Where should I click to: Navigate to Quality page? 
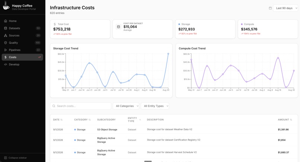[22, 43]
